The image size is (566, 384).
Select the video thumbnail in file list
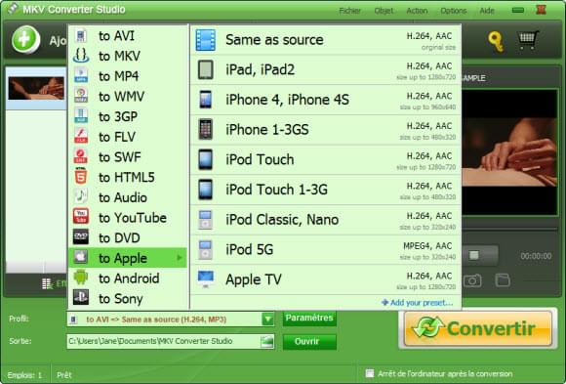(x=36, y=88)
